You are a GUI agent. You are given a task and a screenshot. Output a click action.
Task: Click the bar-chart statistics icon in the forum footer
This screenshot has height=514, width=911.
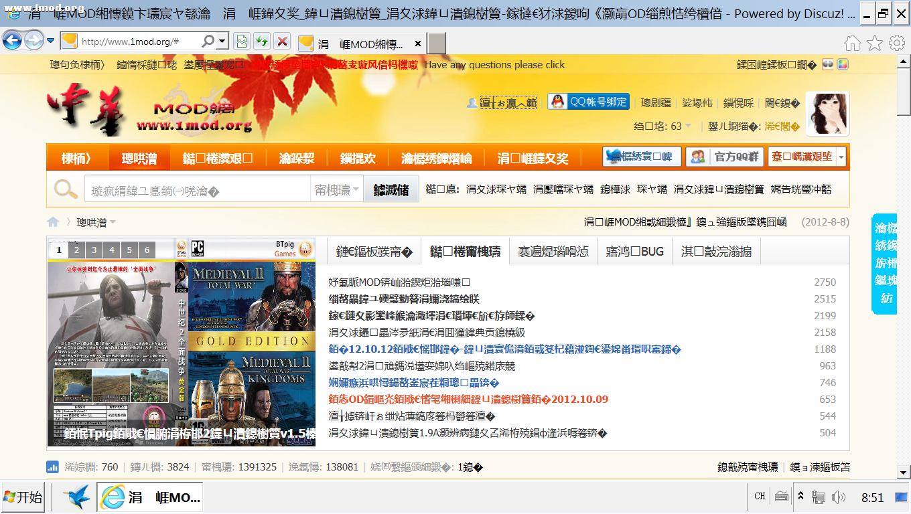53,467
